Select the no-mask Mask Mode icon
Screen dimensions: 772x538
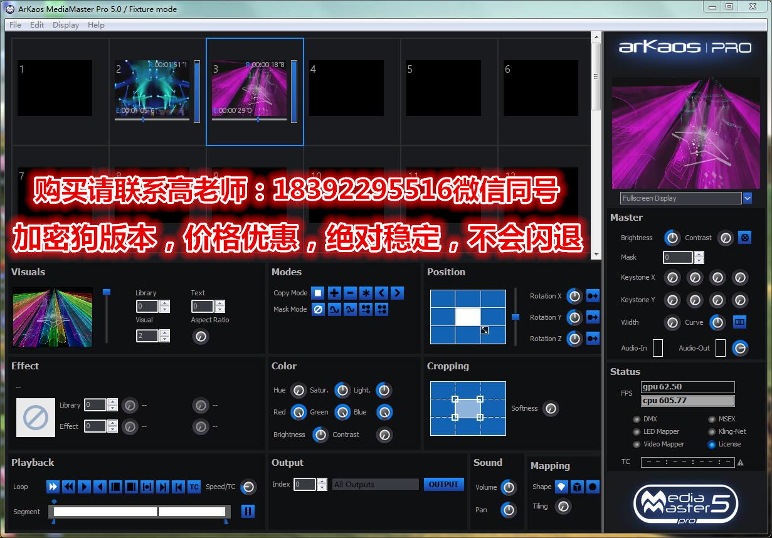coord(318,309)
